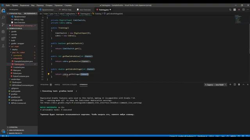Open Main.java in file tree
The width and height of the screenshot is (250, 140).
pos(17,70)
